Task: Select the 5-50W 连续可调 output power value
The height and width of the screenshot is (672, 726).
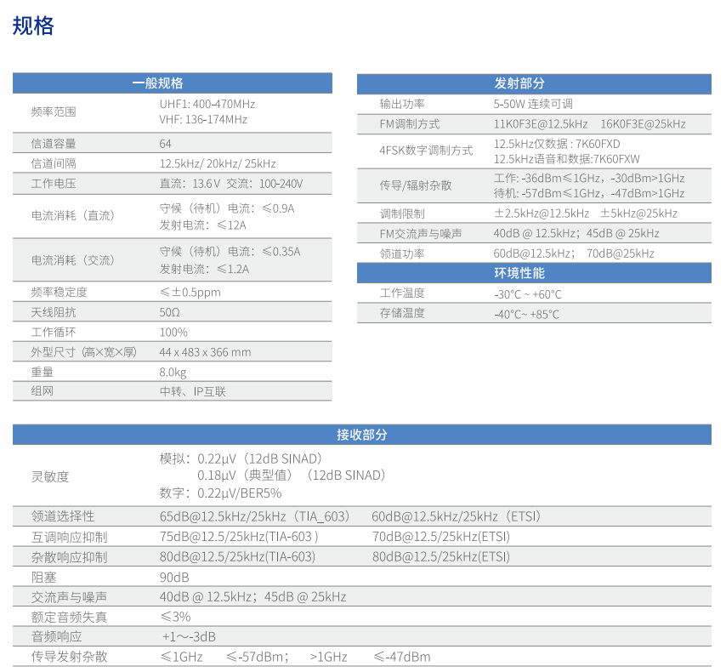Action: click(533, 104)
